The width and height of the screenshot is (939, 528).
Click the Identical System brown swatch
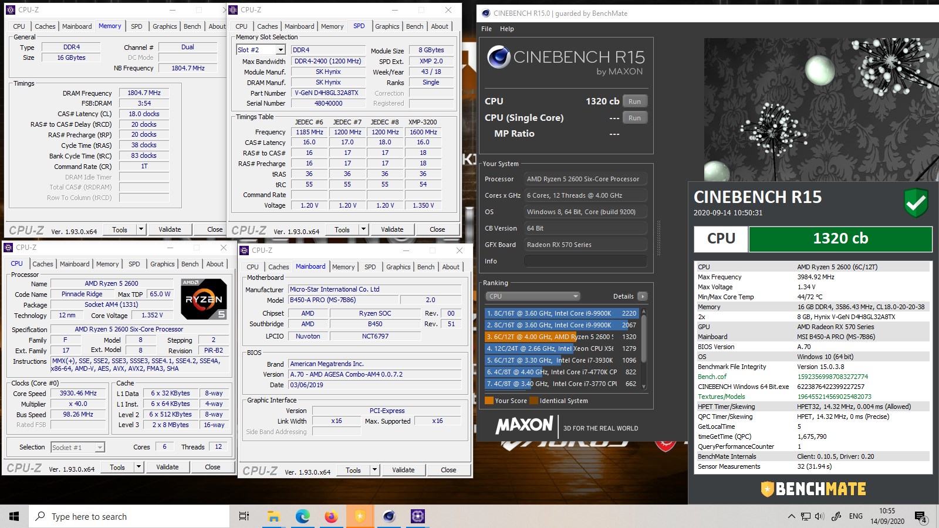click(x=534, y=401)
